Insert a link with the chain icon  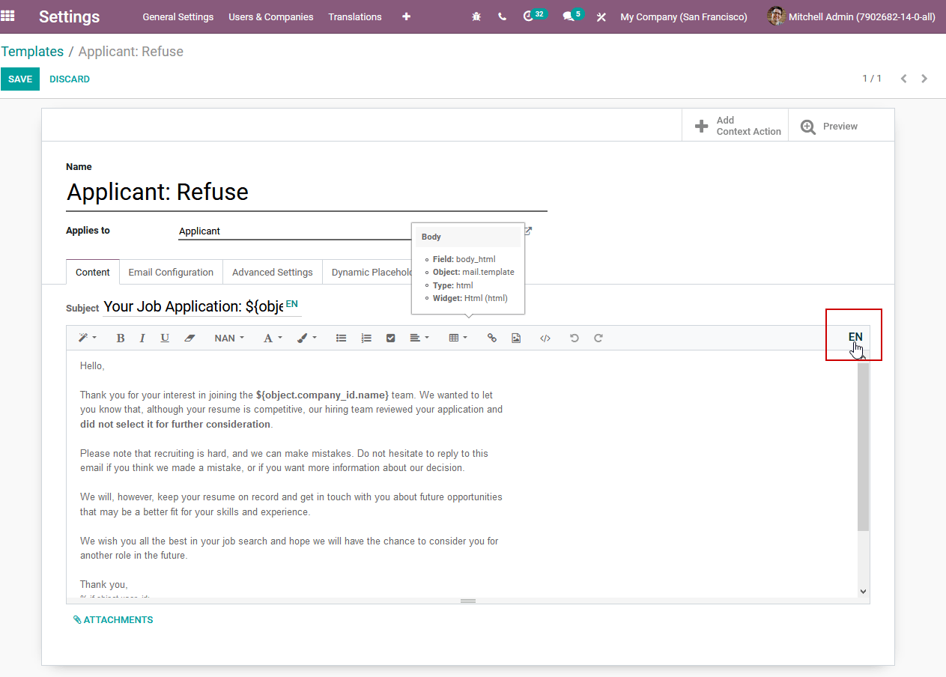point(492,338)
